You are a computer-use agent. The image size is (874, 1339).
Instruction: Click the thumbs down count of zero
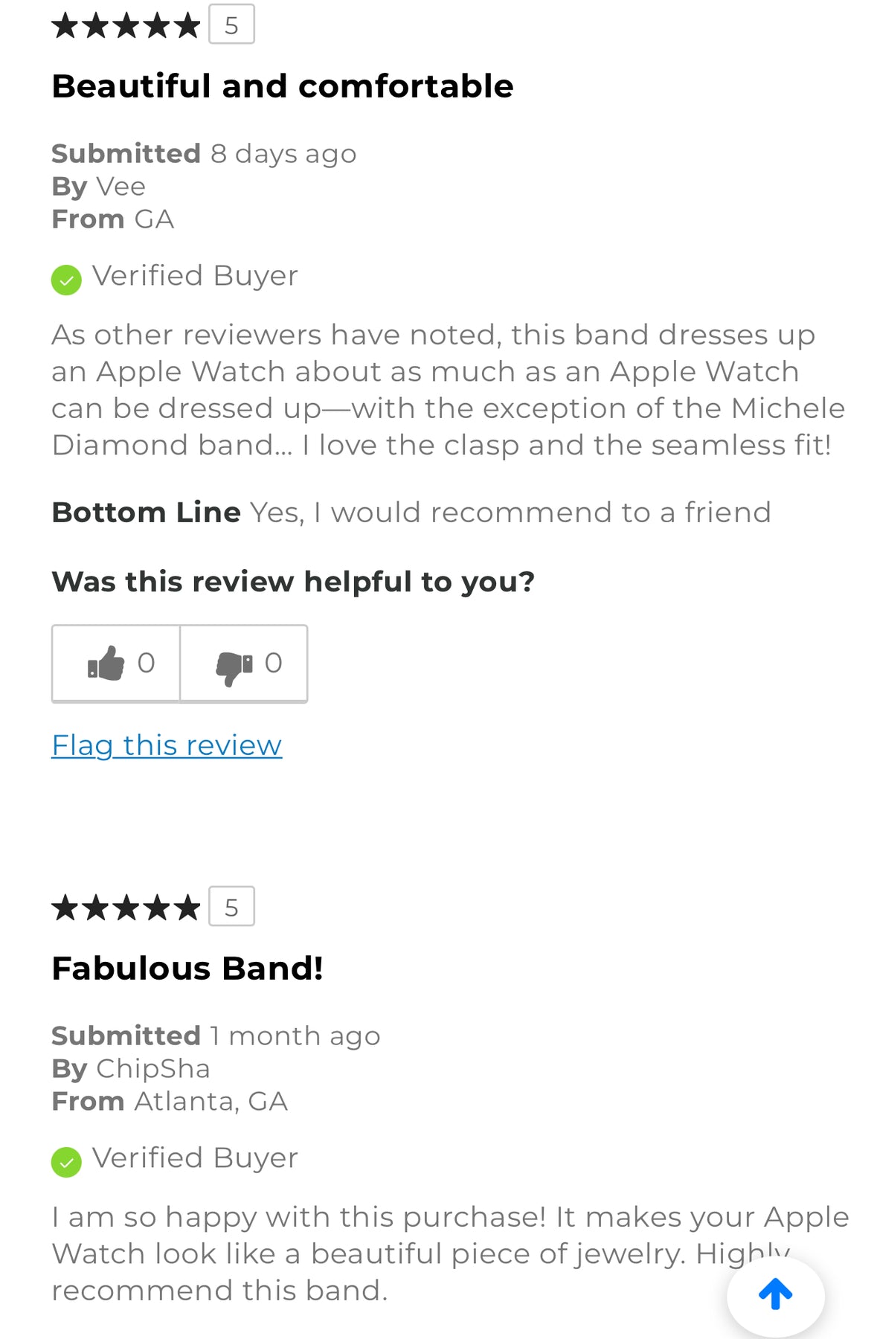(x=274, y=663)
